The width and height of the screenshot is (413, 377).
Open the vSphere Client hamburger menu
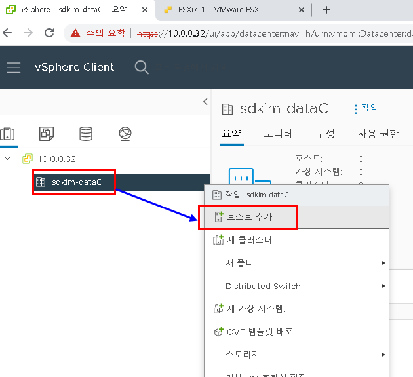tap(13, 68)
